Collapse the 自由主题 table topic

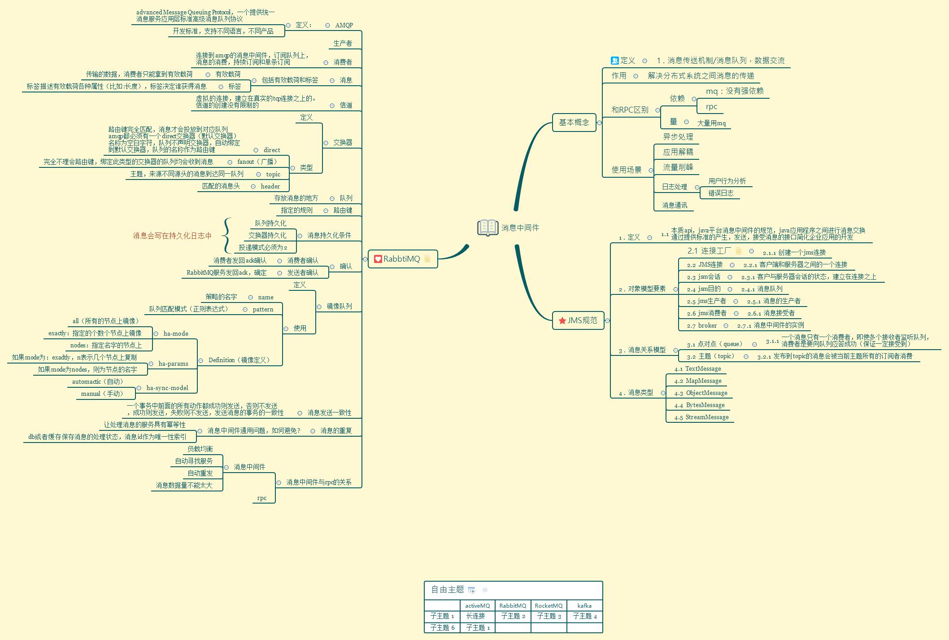485,590
